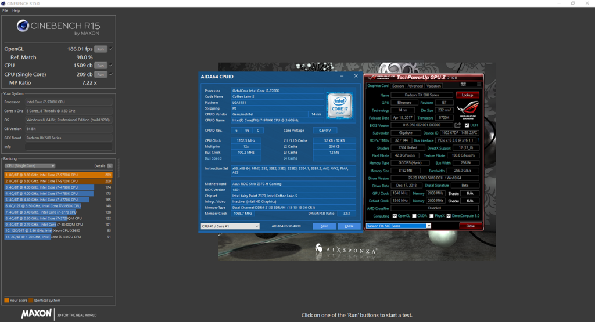Click the AIDA64 Motherboard value Asus ROG Strix
This screenshot has width=595, height=322.
[x=293, y=184]
